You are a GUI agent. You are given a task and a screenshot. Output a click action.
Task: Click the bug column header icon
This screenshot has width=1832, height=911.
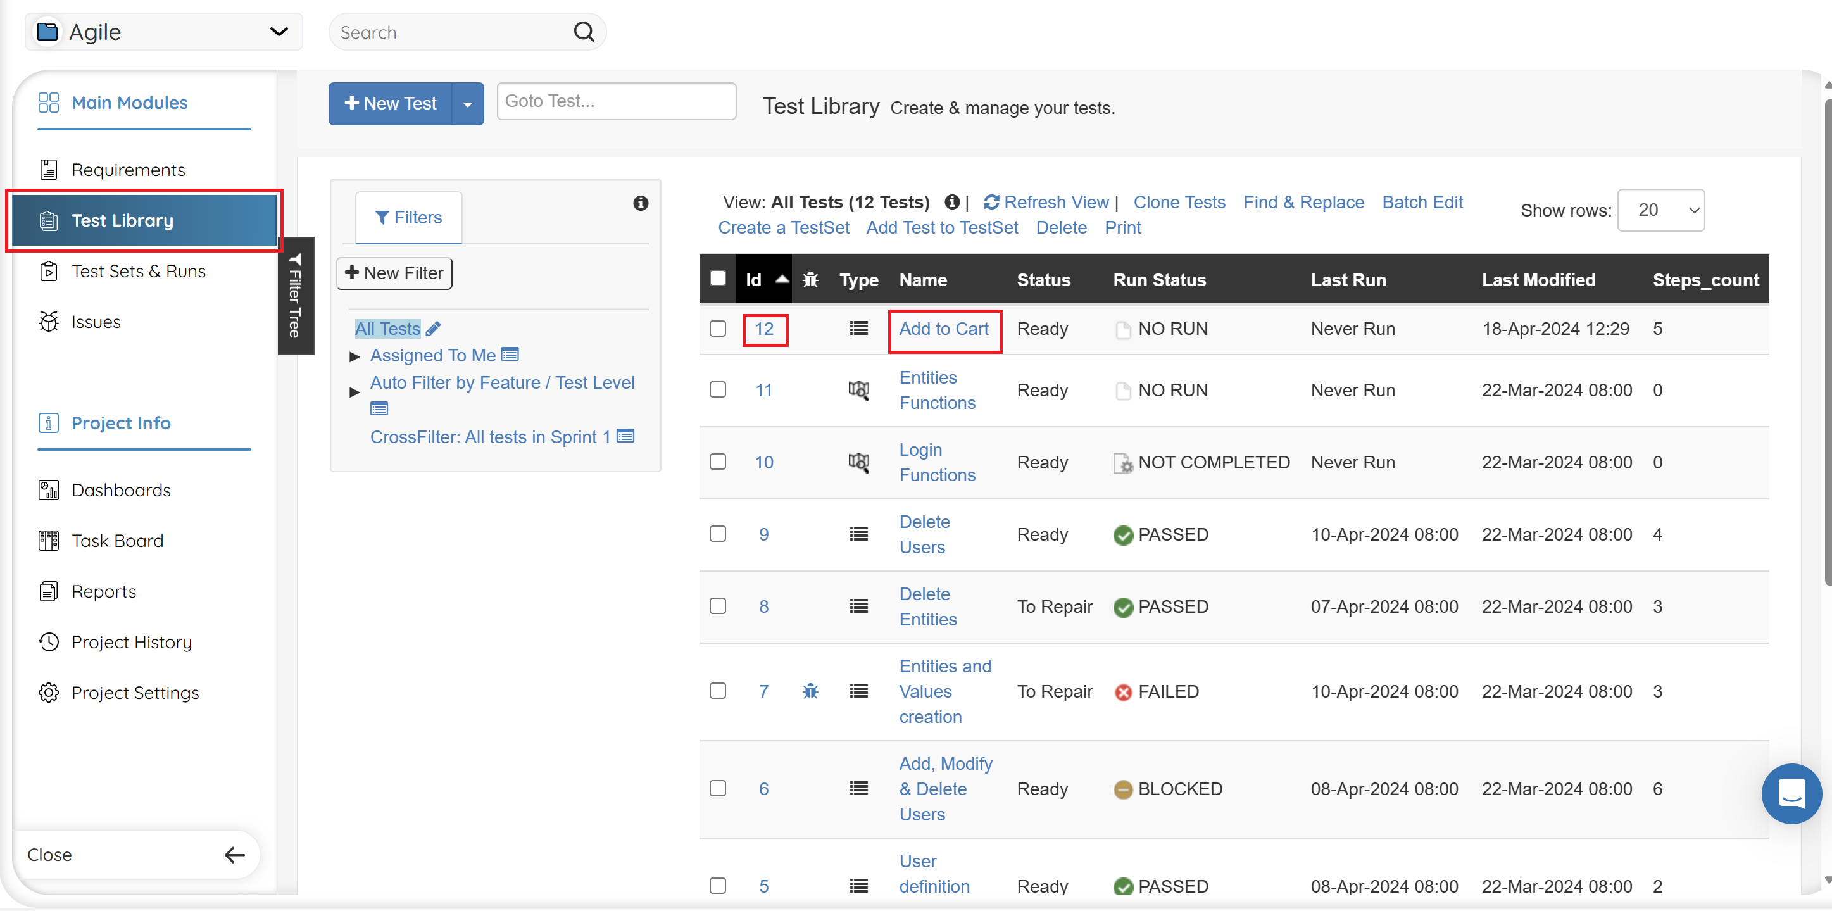click(x=810, y=279)
